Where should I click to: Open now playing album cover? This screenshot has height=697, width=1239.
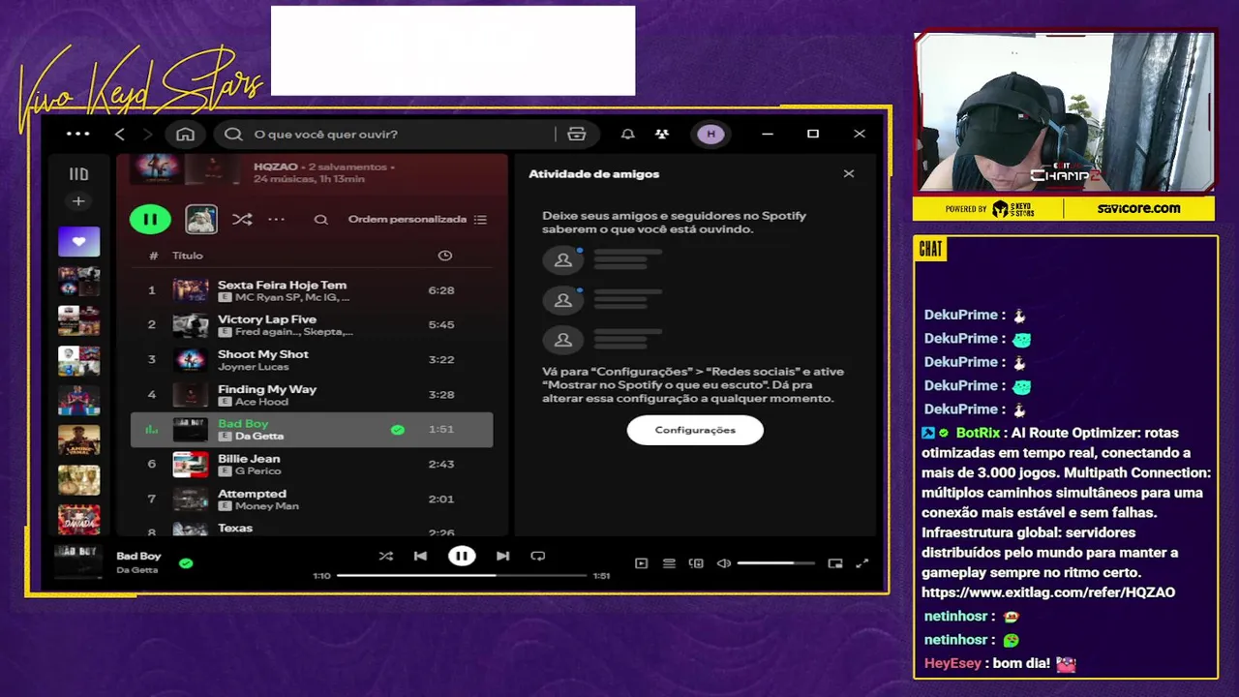(78, 561)
